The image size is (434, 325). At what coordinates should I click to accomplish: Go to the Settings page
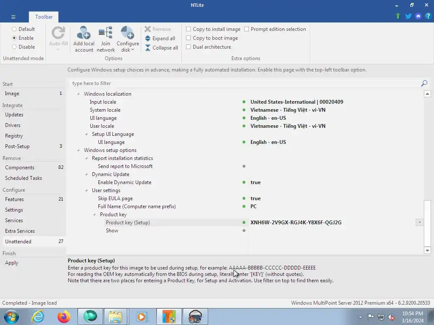pos(33,210)
